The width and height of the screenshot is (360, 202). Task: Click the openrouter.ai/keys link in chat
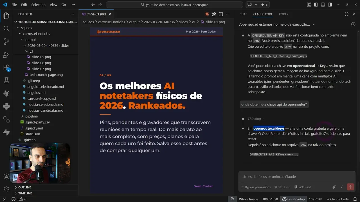269,128
